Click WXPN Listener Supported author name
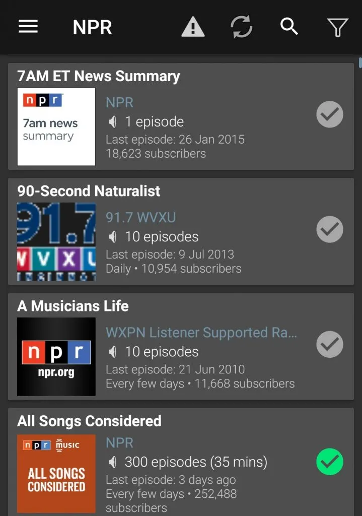Screen dimensions: 362x516 201,333
